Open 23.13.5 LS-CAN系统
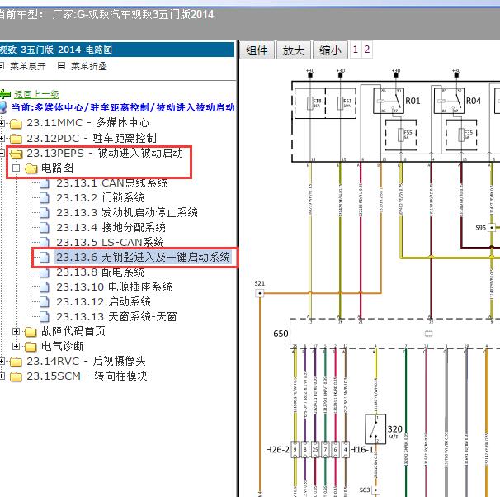The height and width of the screenshot is (497, 500). point(110,243)
